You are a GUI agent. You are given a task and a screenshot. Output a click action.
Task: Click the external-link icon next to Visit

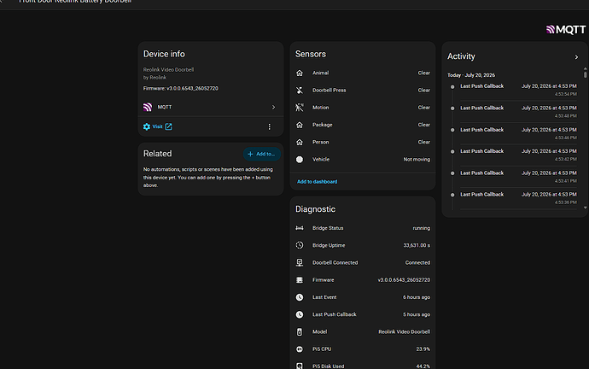169,126
